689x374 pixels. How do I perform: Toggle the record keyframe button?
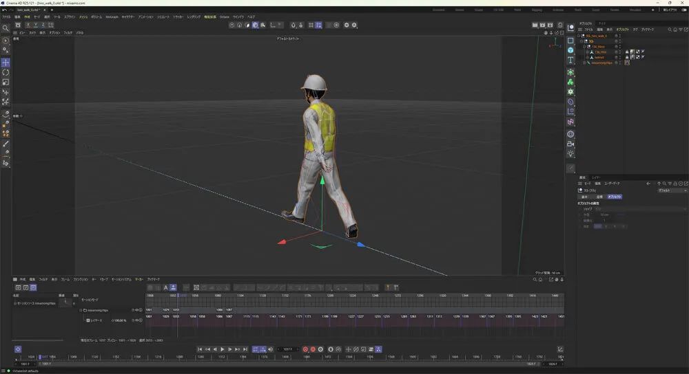click(305, 349)
